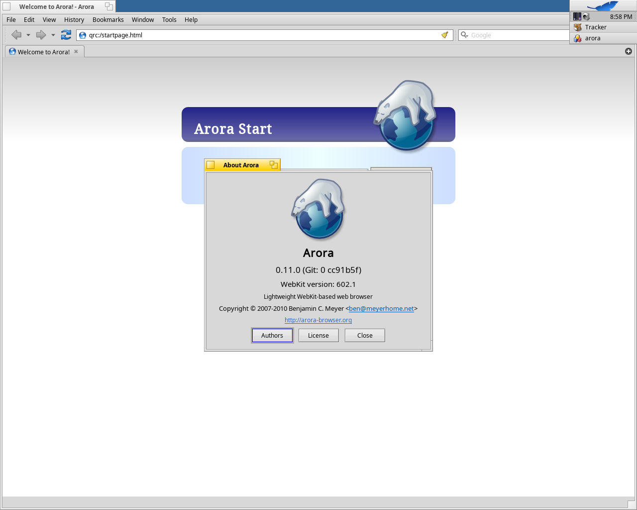This screenshot has width=637, height=510.
Task: Click the License button
Action: (x=318, y=335)
